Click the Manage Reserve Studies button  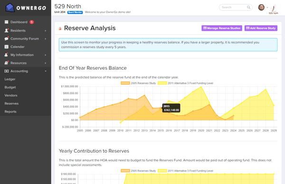(x=222, y=28)
